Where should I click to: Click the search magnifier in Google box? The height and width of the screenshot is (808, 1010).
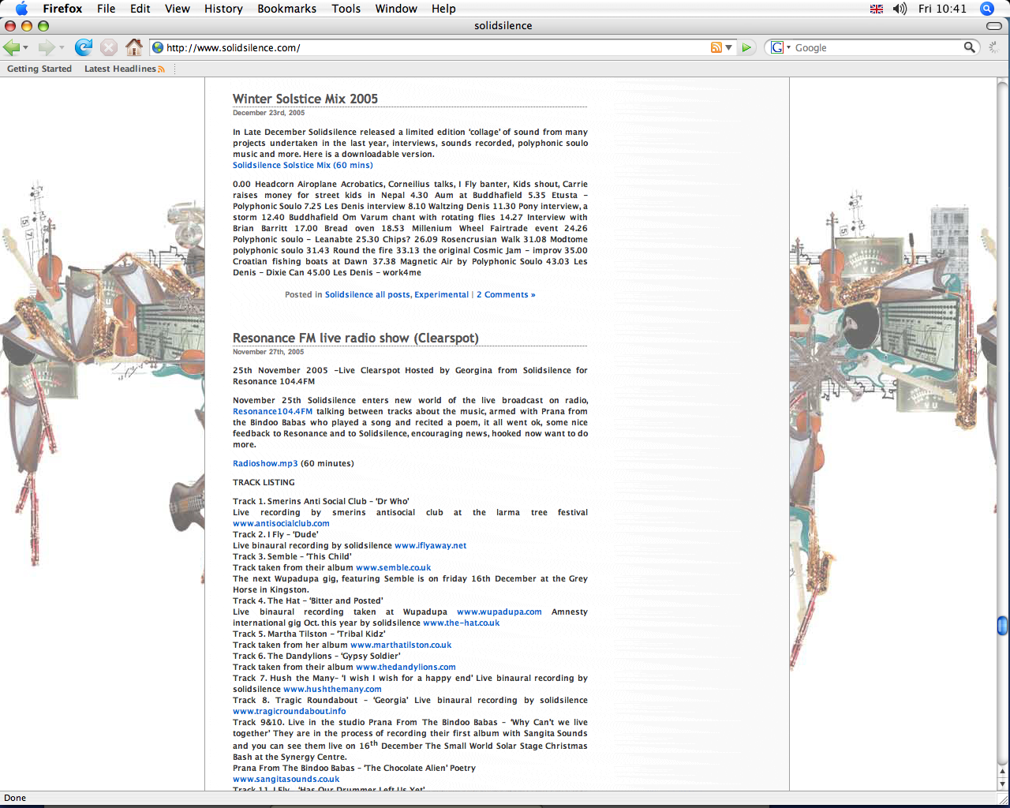(x=970, y=47)
